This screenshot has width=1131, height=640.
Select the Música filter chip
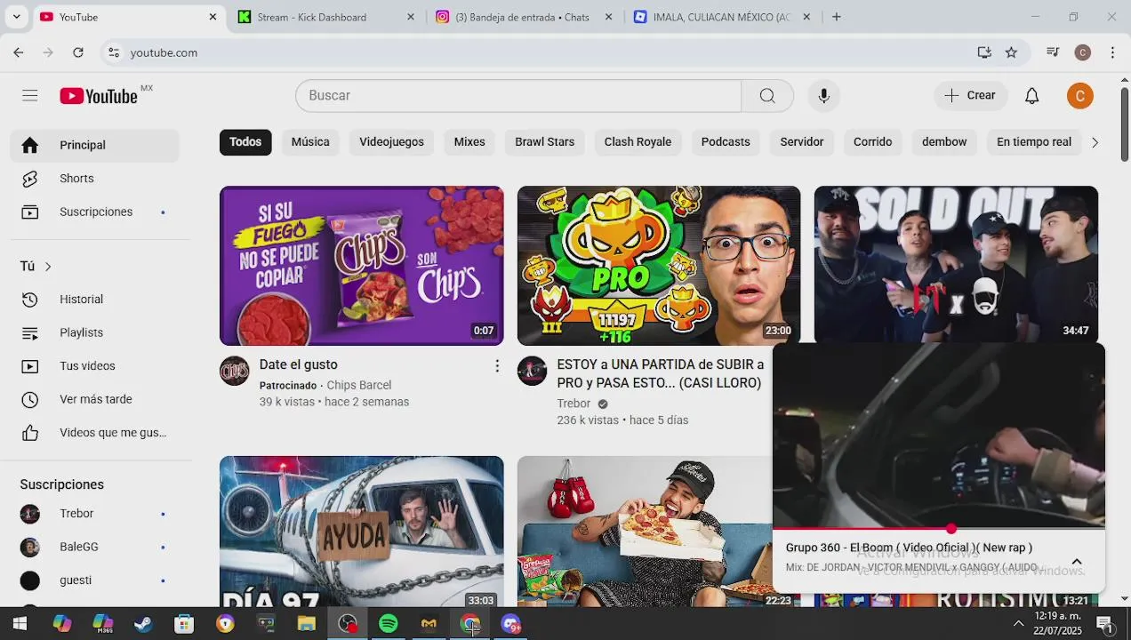point(310,142)
